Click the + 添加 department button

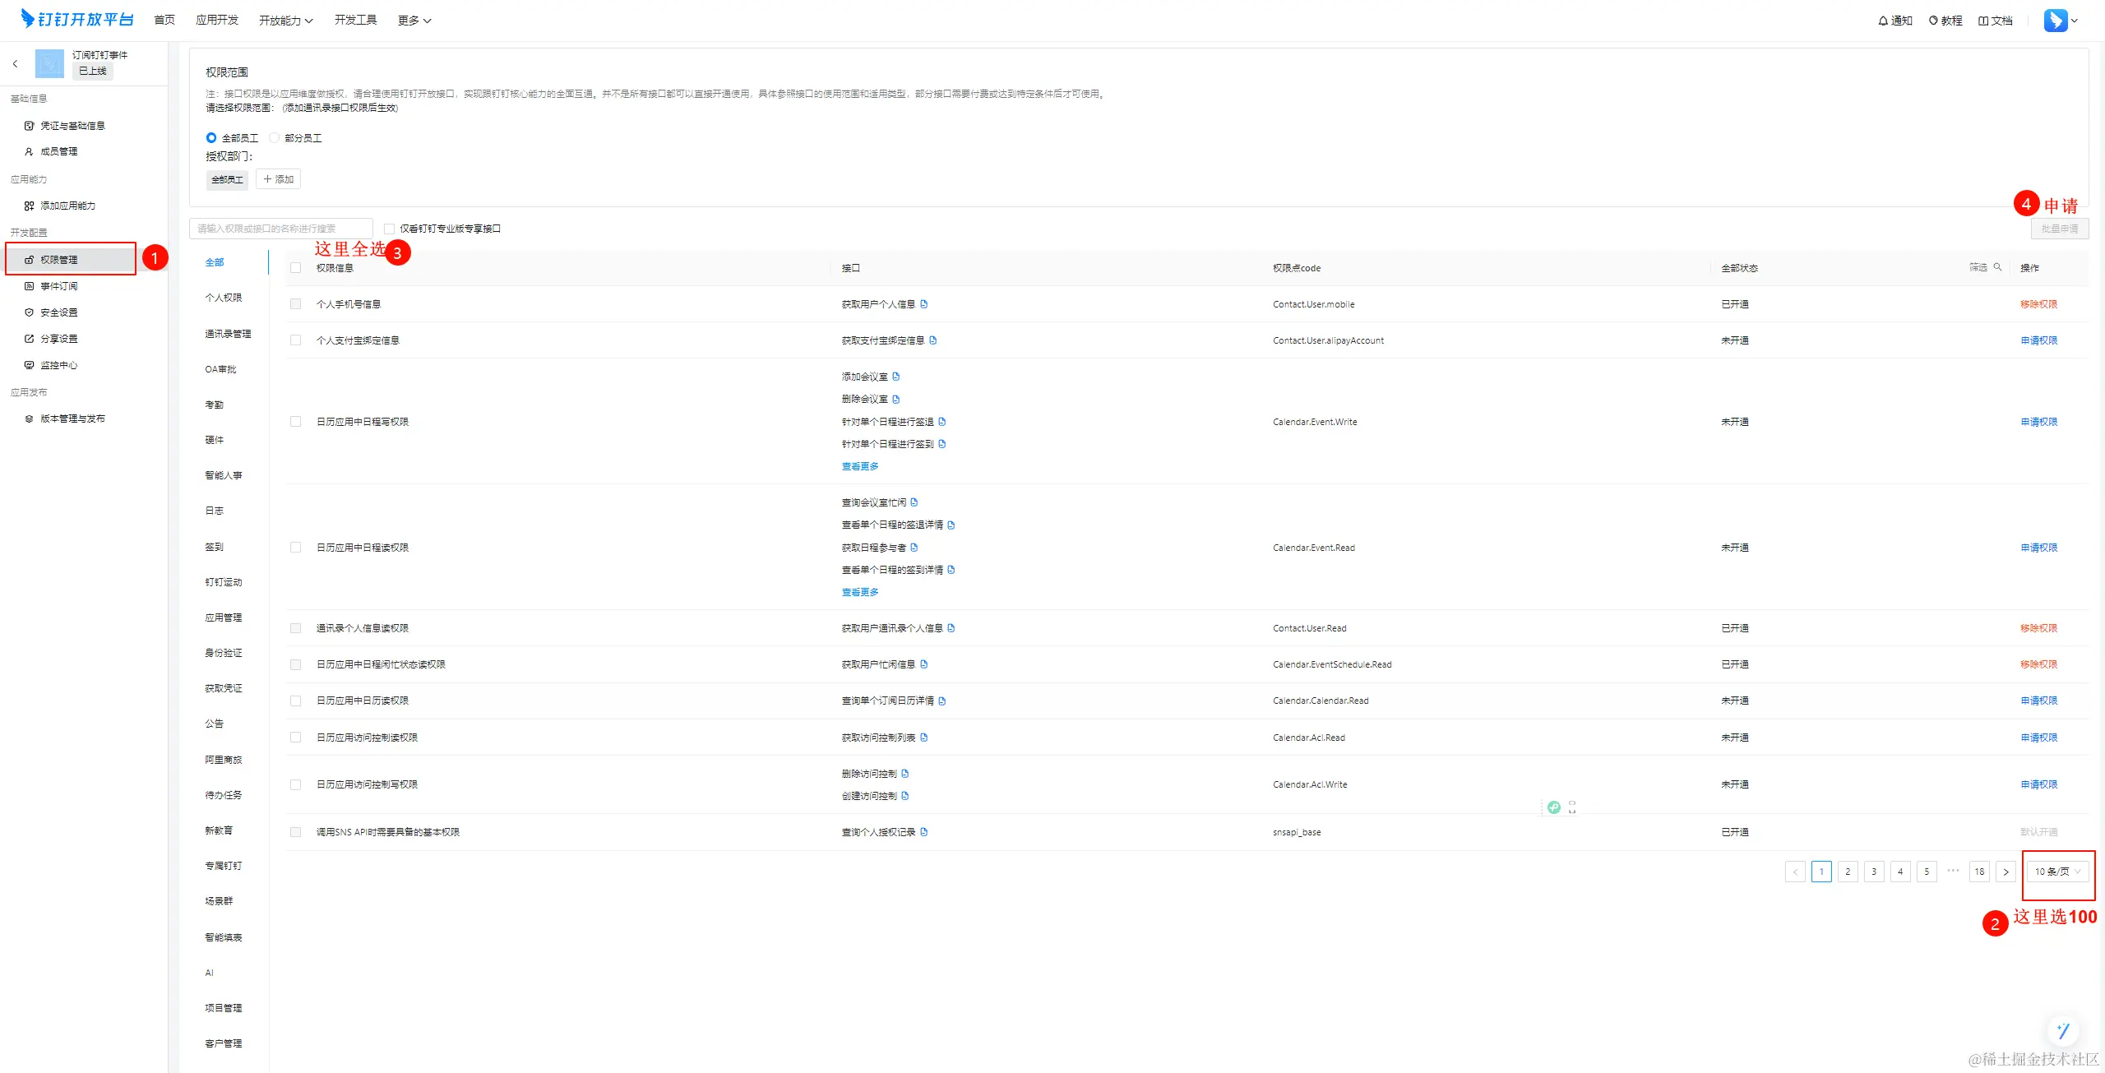coord(278,179)
